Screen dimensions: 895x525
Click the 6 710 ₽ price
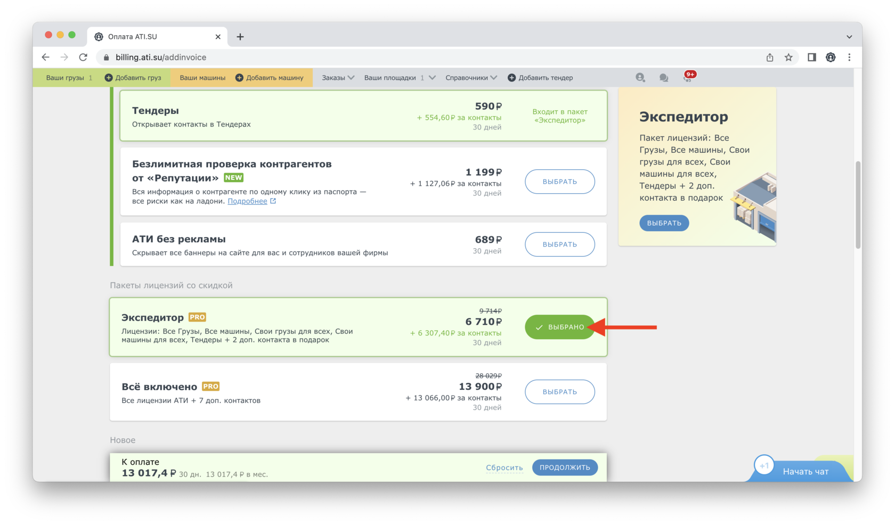point(483,322)
